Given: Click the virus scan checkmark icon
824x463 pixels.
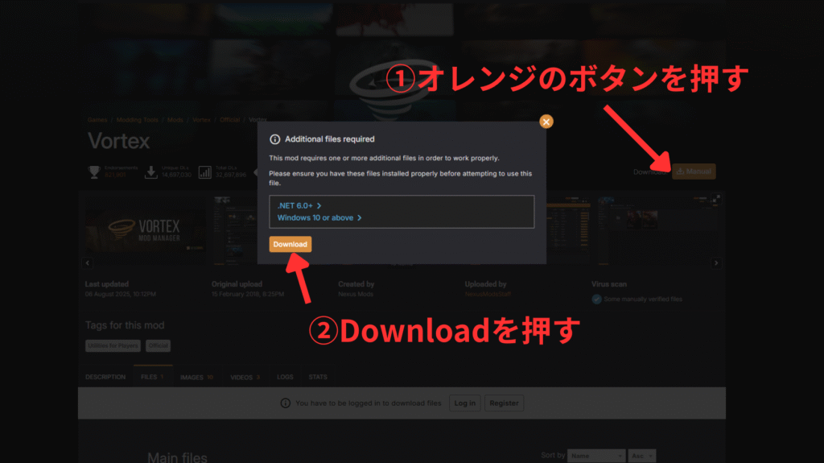Looking at the screenshot, I should coord(596,299).
